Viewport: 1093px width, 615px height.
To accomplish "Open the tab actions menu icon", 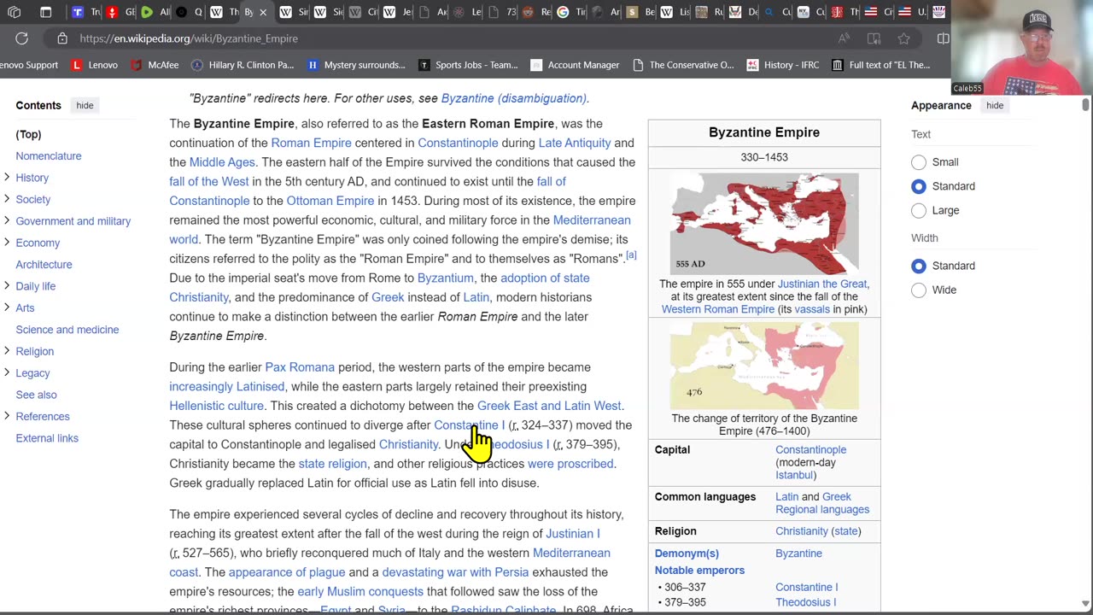I will [x=46, y=12].
